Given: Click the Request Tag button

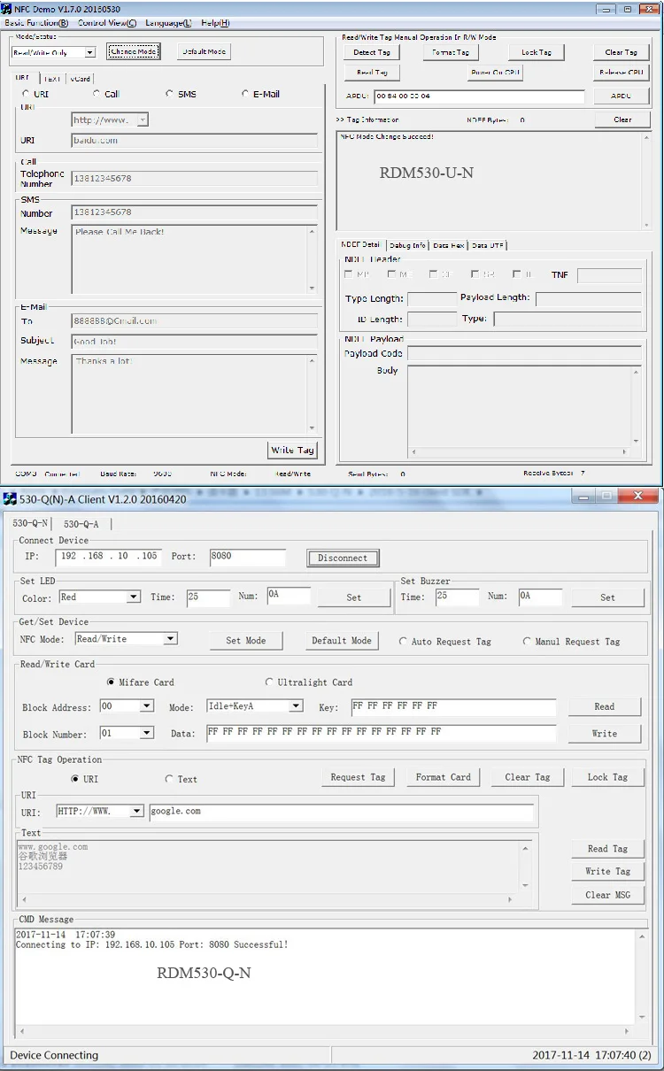Looking at the screenshot, I should coord(358,777).
